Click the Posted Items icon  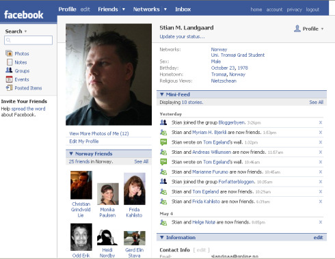click(9, 87)
